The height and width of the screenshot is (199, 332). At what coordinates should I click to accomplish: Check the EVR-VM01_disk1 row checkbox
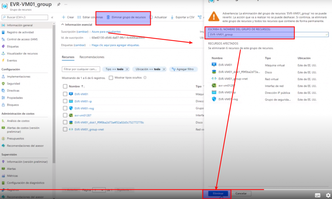tap(65, 122)
